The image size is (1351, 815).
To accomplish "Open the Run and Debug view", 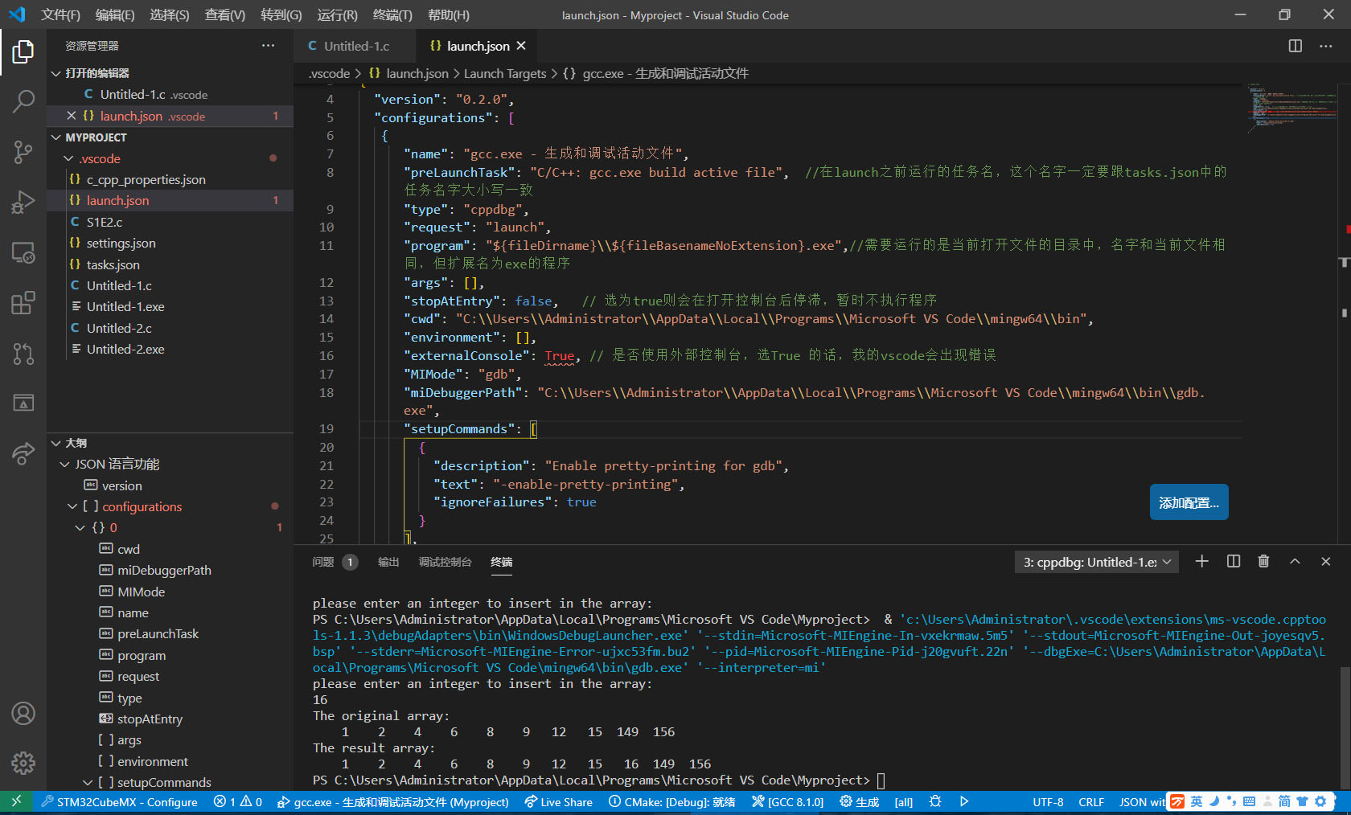I will tap(23, 203).
